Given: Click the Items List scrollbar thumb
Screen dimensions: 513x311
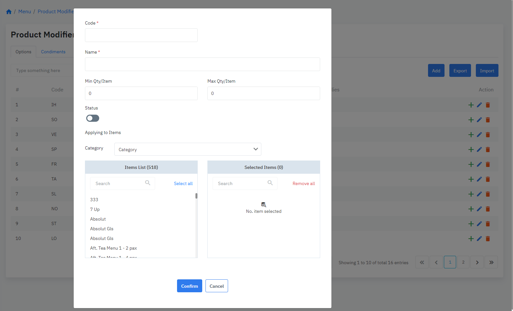Looking at the screenshot, I should tap(196, 196).
